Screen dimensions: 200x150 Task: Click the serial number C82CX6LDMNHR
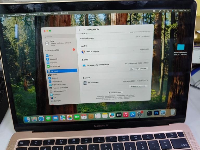coord(143,36)
